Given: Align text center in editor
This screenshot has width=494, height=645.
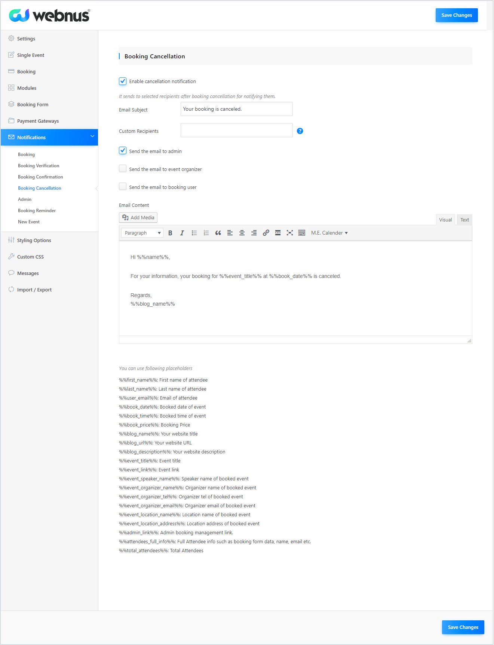Looking at the screenshot, I should click(x=242, y=233).
